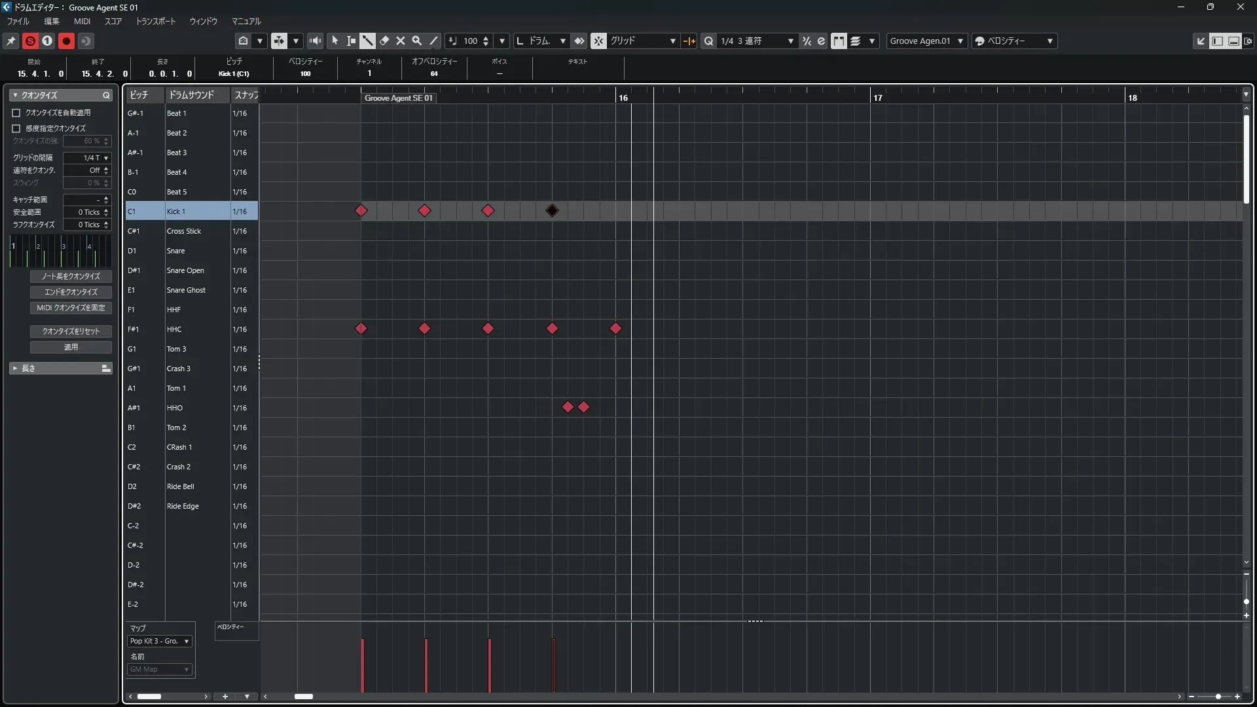
Task: Select the Eraser tool in toolbar
Action: [x=384, y=41]
